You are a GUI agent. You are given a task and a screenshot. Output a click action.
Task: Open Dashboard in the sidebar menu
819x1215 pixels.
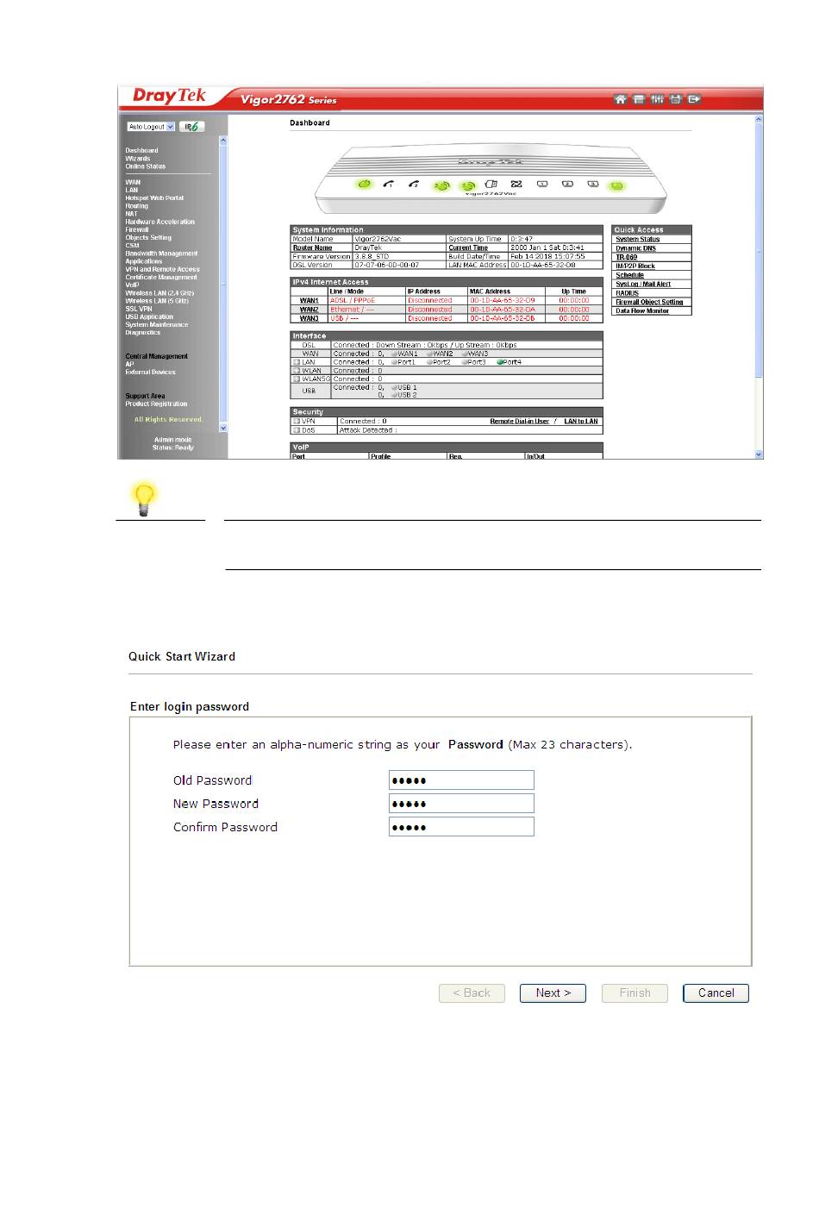tap(141, 151)
